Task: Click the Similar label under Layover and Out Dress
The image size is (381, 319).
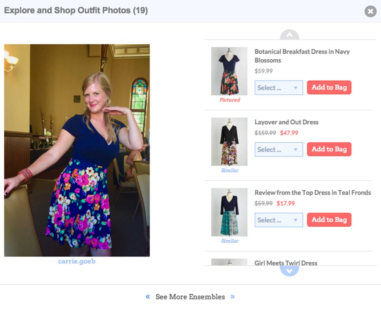Action: point(229,170)
